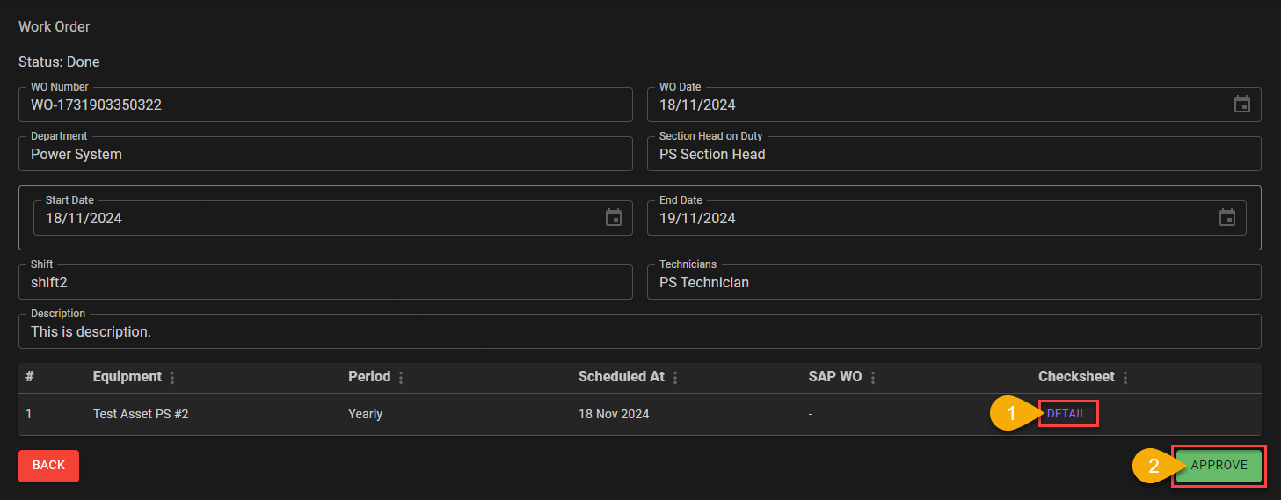Select the Department field
The image size is (1281, 500).
coord(325,154)
